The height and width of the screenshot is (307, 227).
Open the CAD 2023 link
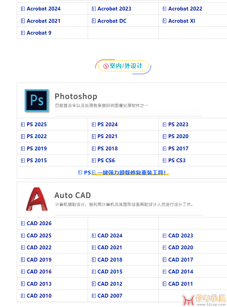[x=181, y=235]
